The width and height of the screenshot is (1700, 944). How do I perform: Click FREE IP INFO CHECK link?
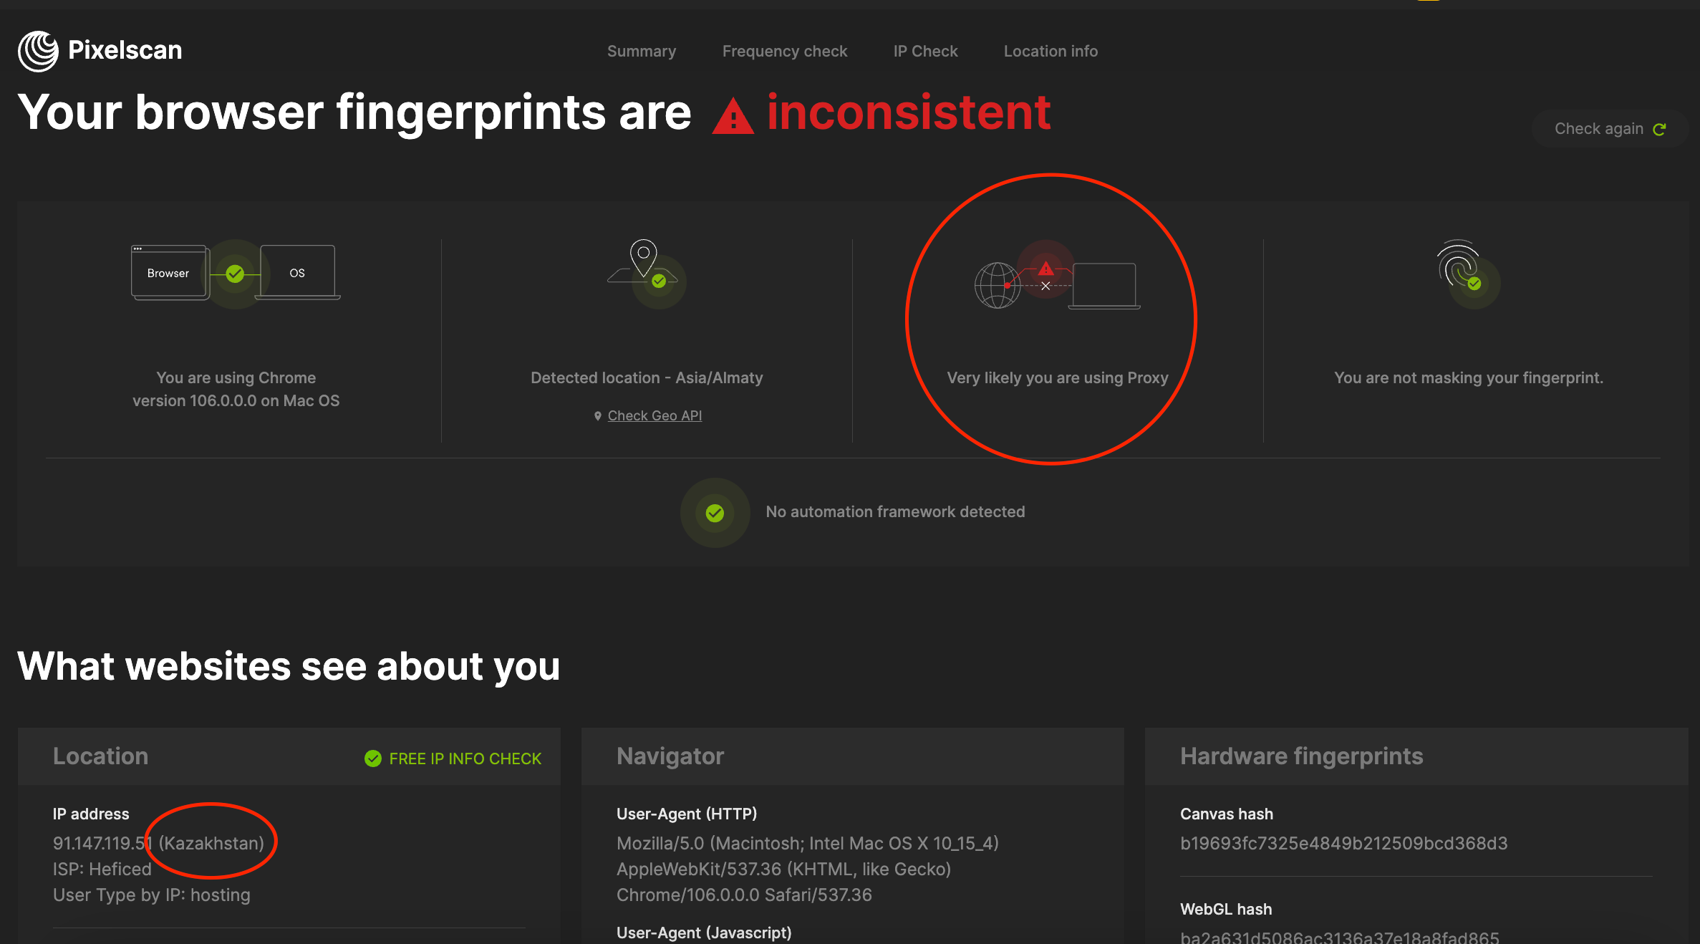pos(465,758)
